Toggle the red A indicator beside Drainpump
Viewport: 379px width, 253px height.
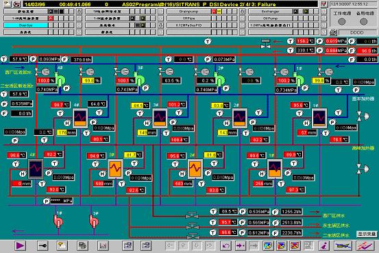[214, 12]
